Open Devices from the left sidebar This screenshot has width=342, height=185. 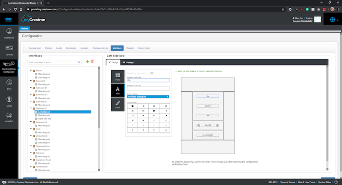click(9, 50)
